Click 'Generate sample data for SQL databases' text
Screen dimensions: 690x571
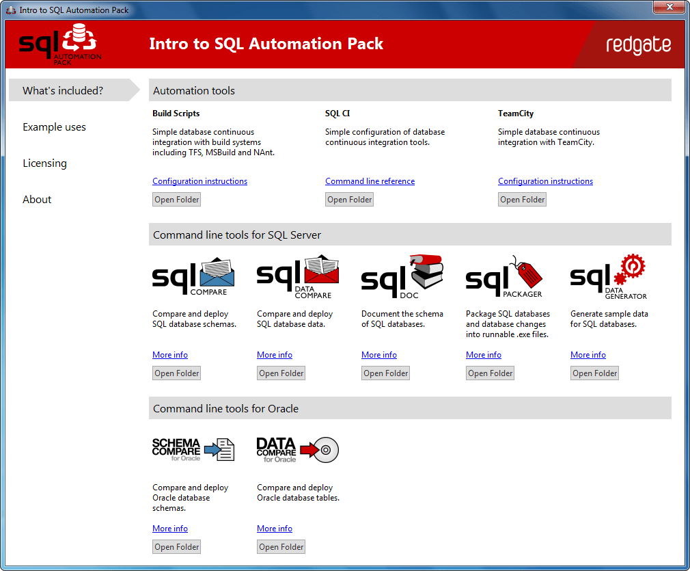pyautogui.click(x=609, y=319)
